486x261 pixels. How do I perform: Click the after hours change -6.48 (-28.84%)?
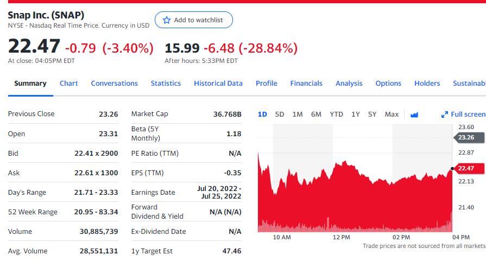pyautogui.click(x=250, y=48)
